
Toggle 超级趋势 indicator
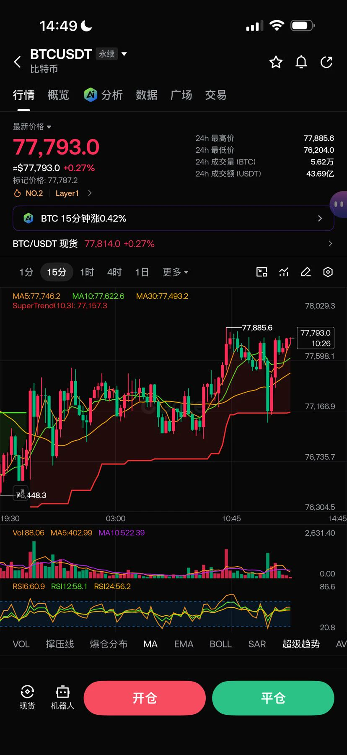pyautogui.click(x=301, y=644)
